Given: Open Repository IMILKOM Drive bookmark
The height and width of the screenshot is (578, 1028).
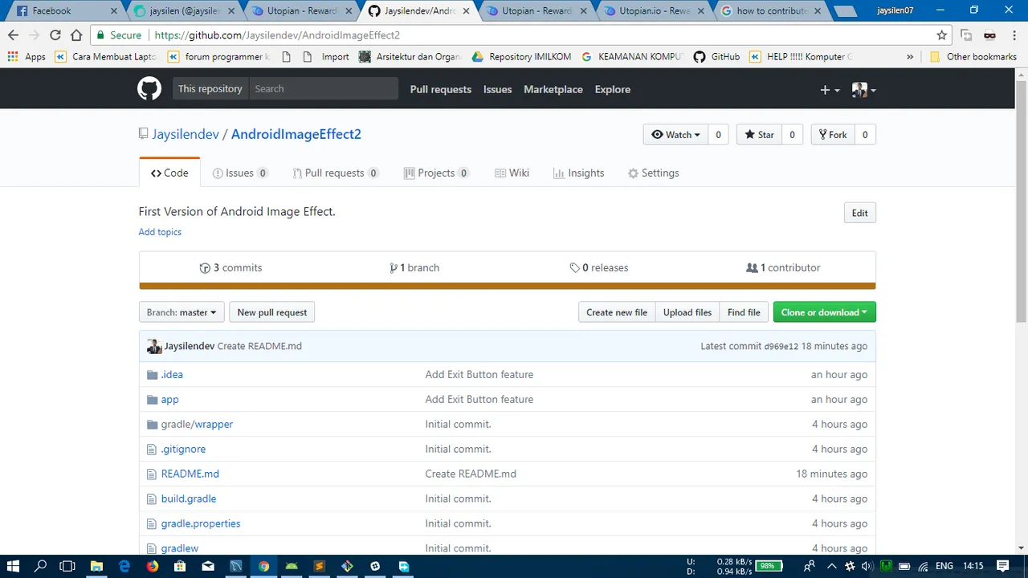Looking at the screenshot, I should tap(521, 57).
